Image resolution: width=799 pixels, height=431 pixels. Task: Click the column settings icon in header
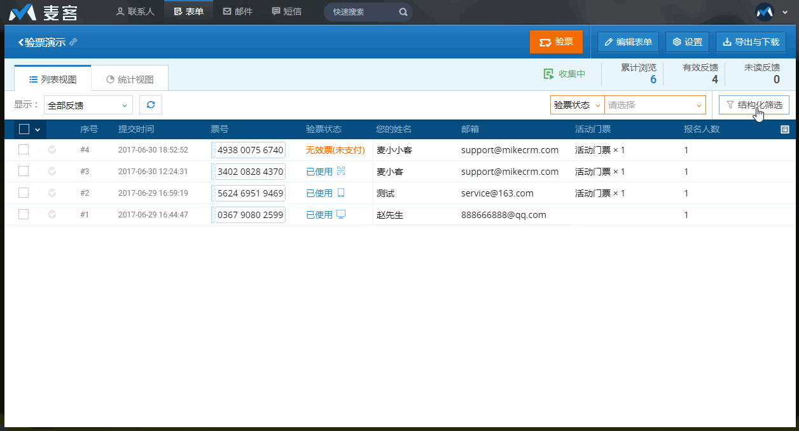(x=785, y=130)
